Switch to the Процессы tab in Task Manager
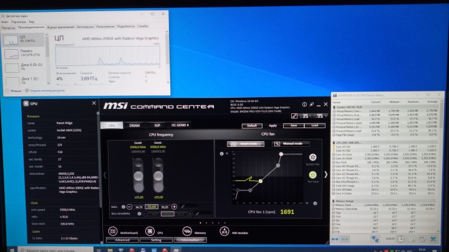449x252 pixels. pos(8,28)
